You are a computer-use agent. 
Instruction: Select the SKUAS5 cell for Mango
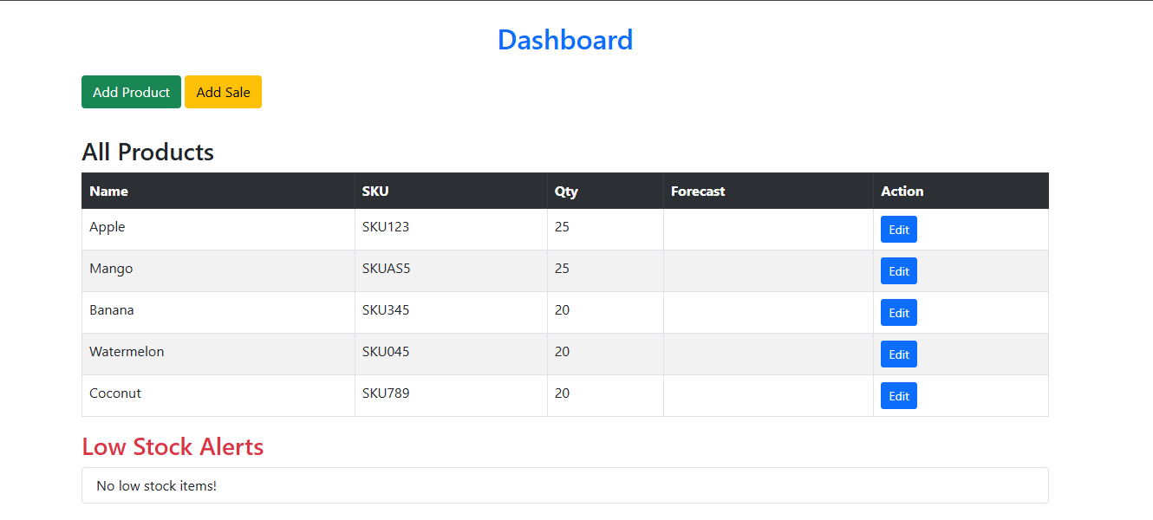click(x=451, y=271)
